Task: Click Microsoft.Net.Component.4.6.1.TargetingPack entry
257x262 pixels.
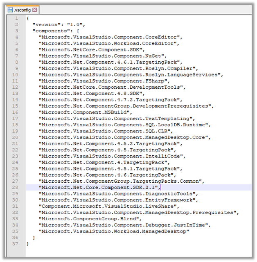Action: pos(110,62)
